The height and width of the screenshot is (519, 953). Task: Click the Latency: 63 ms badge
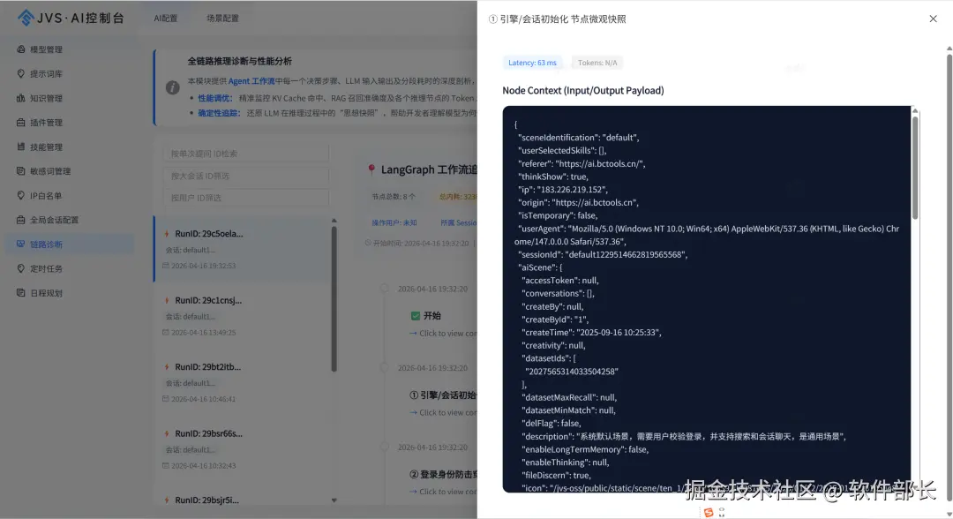tap(532, 63)
